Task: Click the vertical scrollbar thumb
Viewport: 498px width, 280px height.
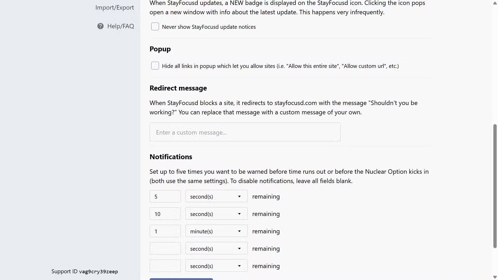Action: (495, 186)
